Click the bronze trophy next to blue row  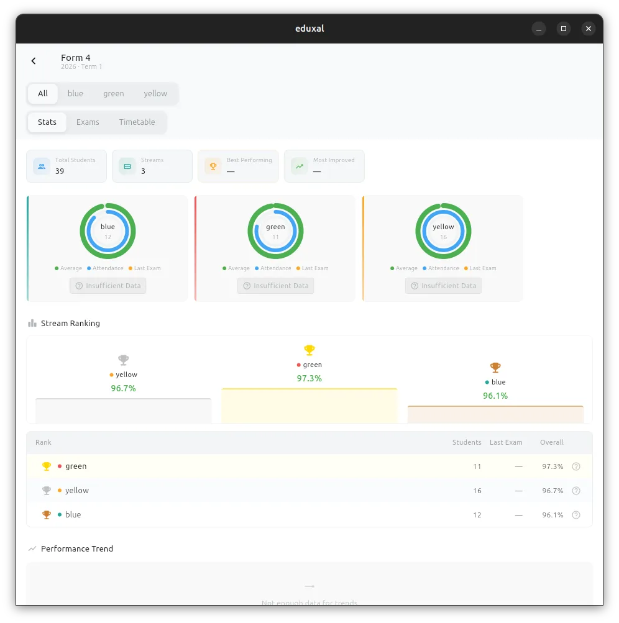(x=46, y=514)
